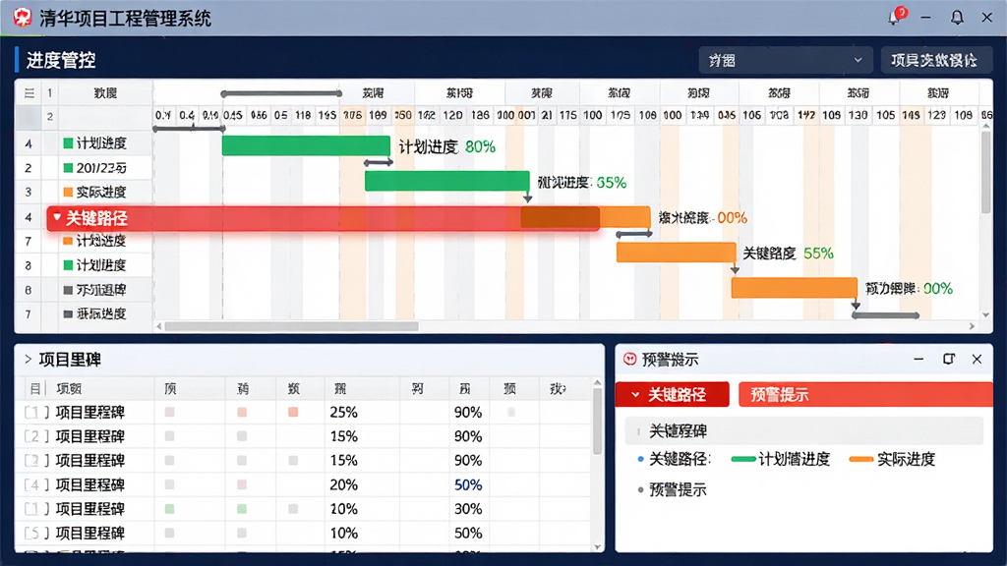Select the 关键路径 tab in alert panel

[x=673, y=395]
